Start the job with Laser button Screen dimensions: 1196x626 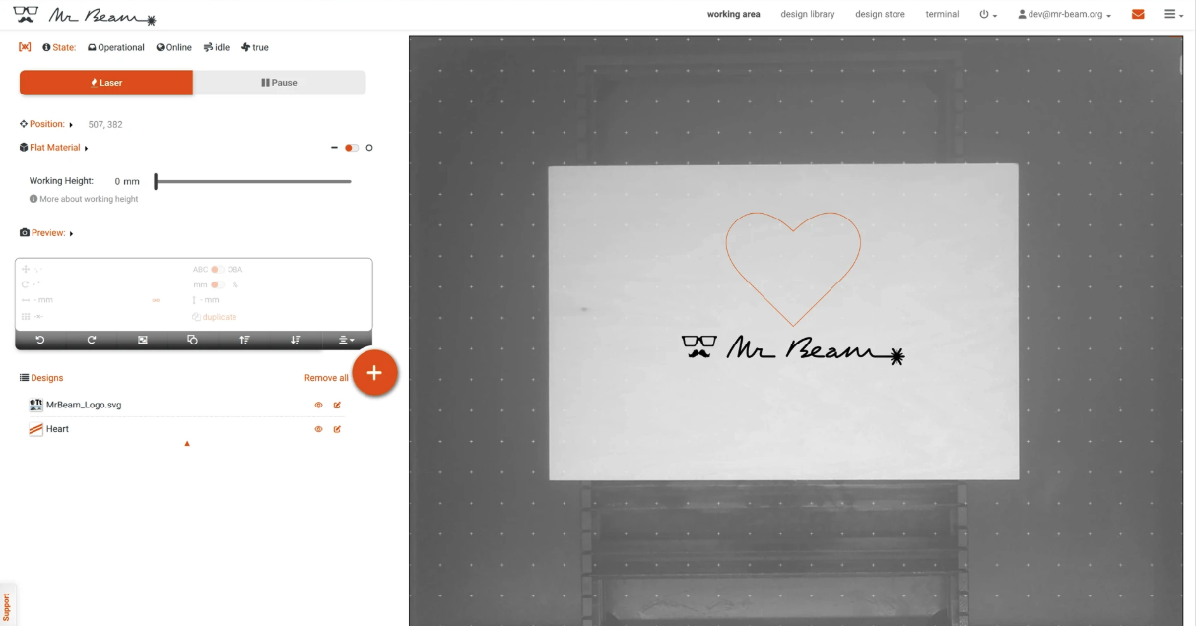[x=106, y=83]
